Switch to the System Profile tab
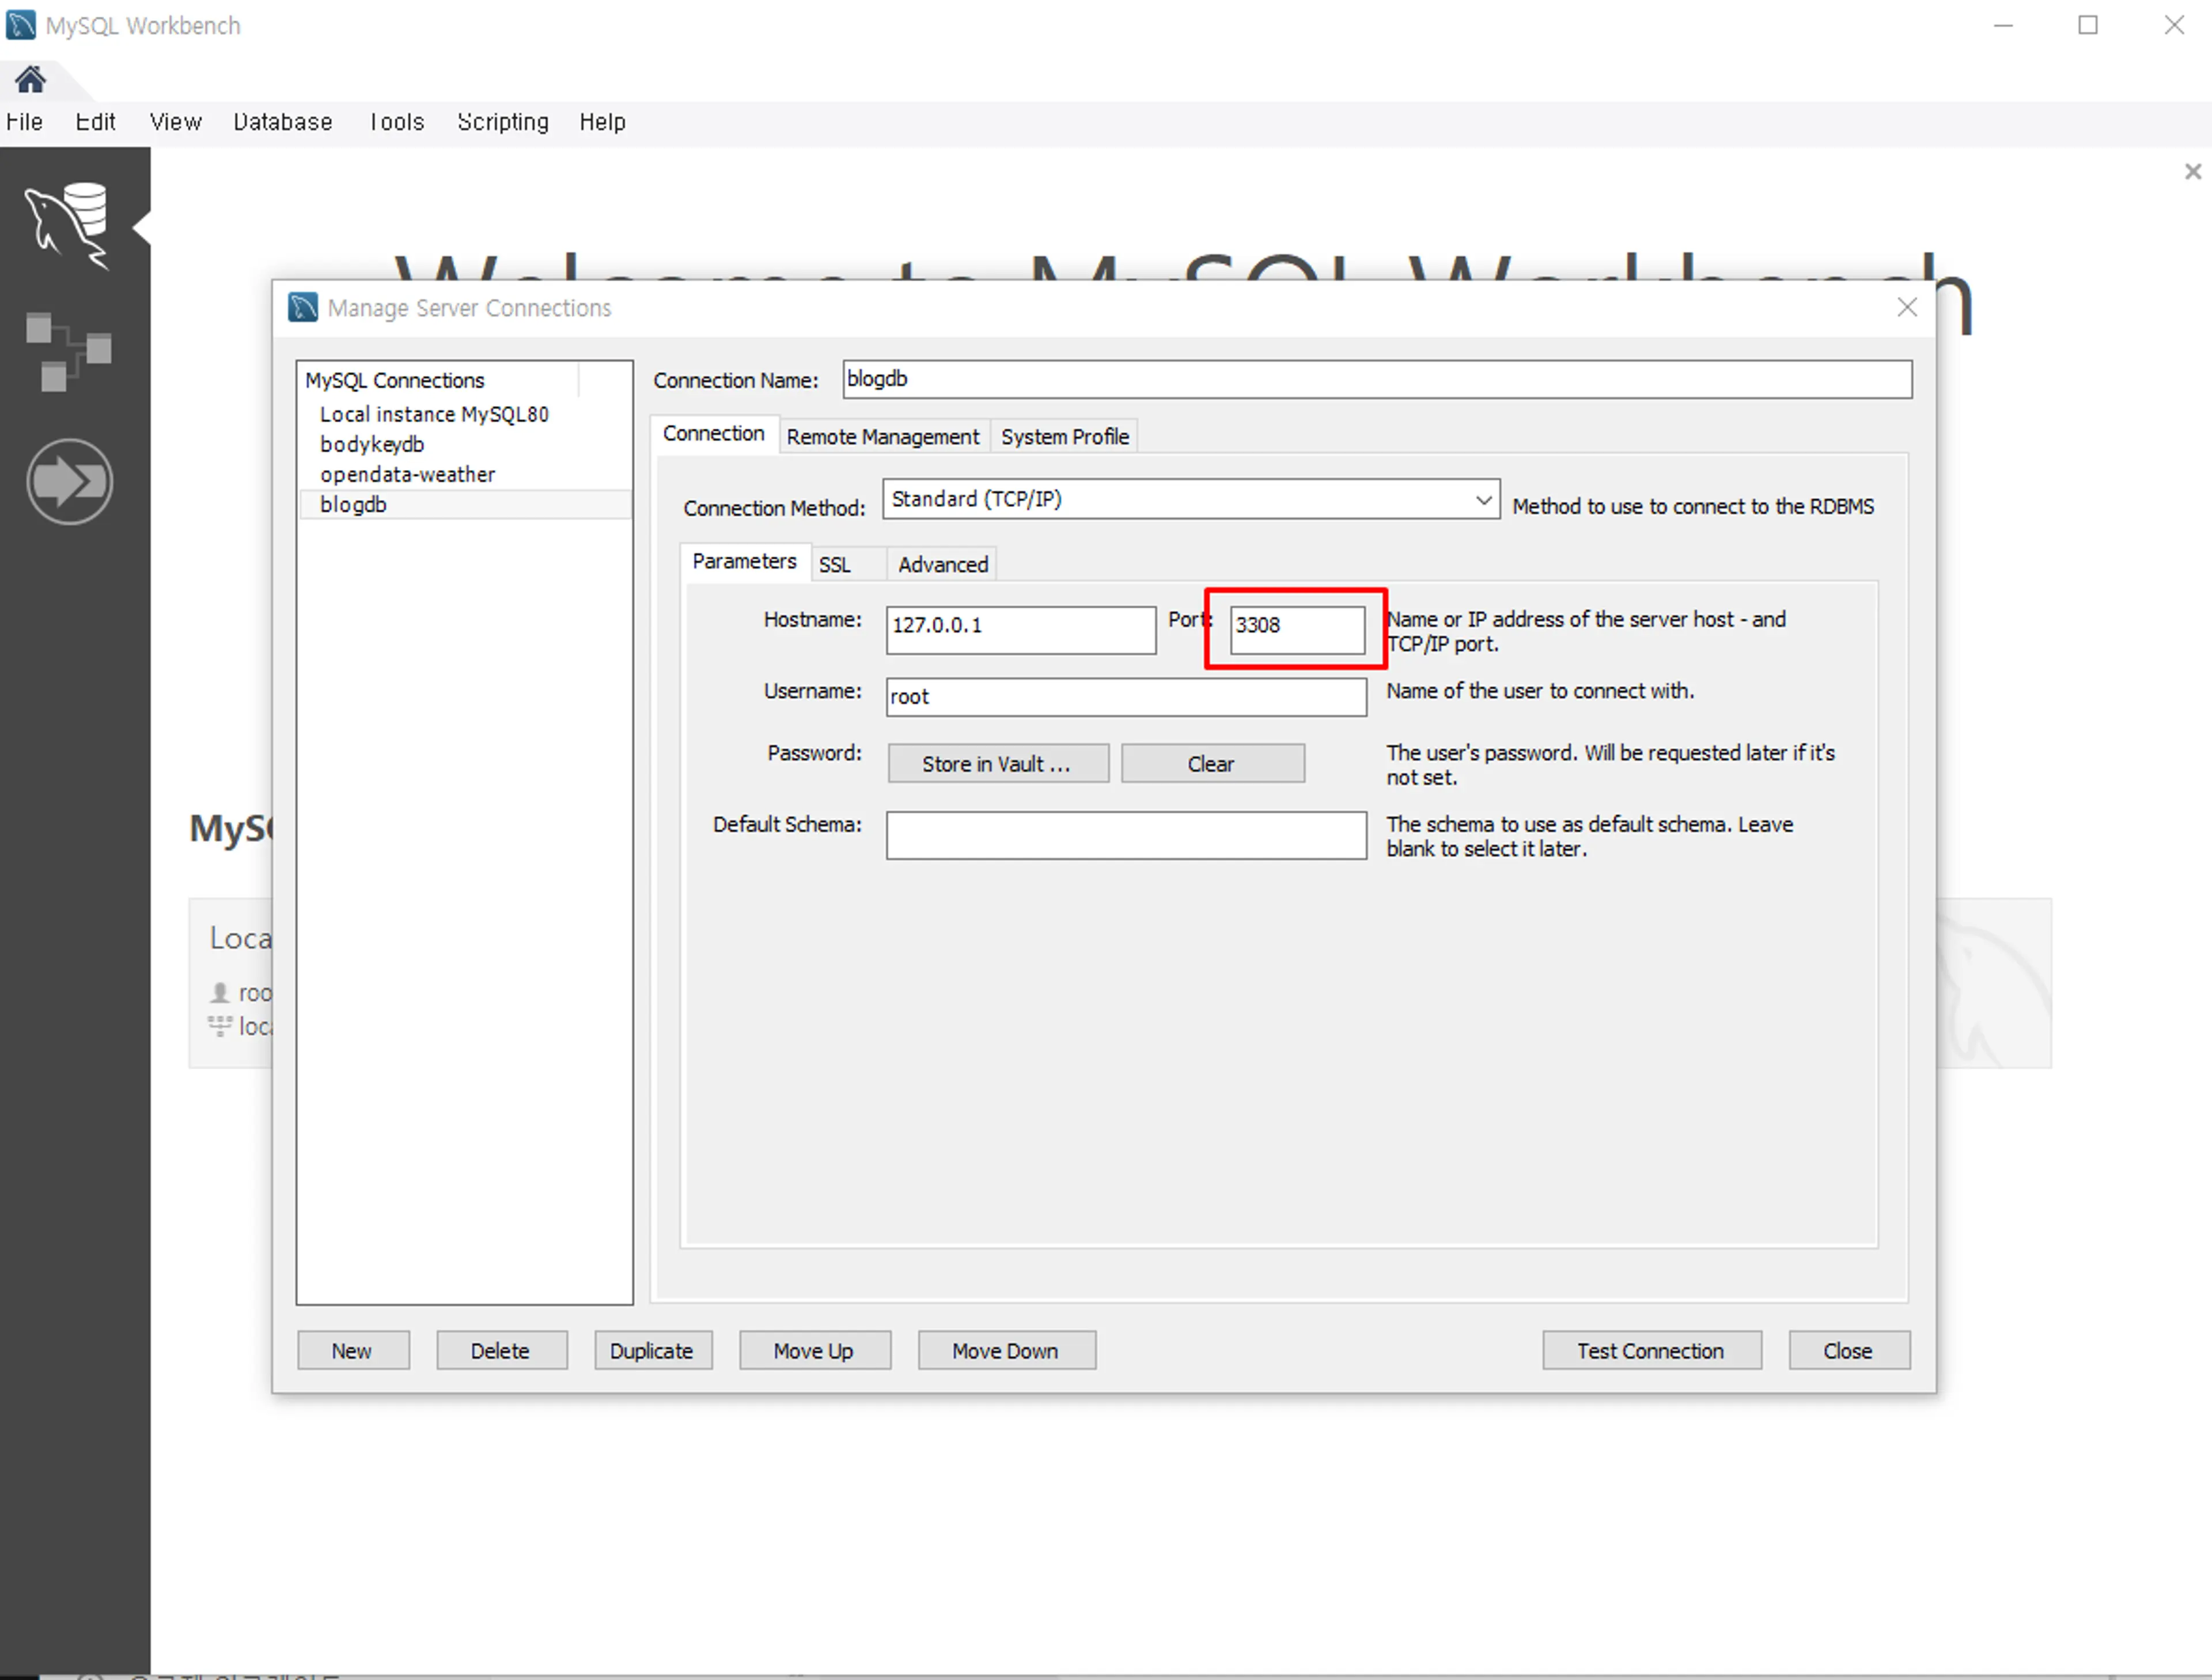The width and height of the screenshot is (2212, 1680). 1065,437
